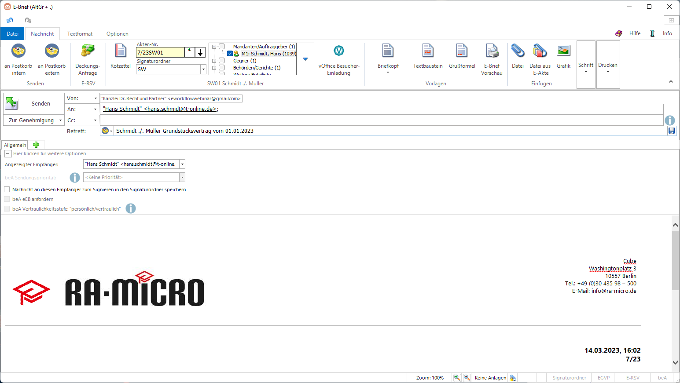
Task: Send to internal Postkorb
Action: click(x=18, y=60)
